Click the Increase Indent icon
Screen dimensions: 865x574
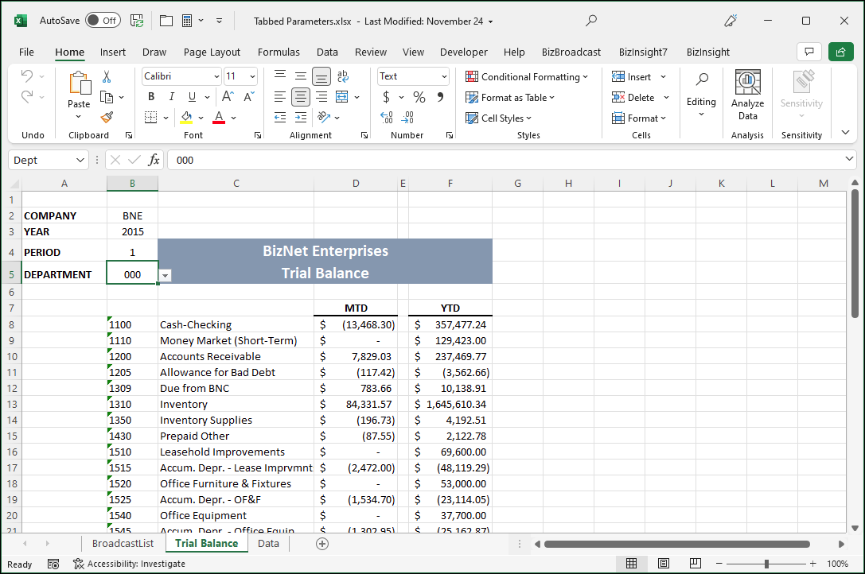pos(301,118)
